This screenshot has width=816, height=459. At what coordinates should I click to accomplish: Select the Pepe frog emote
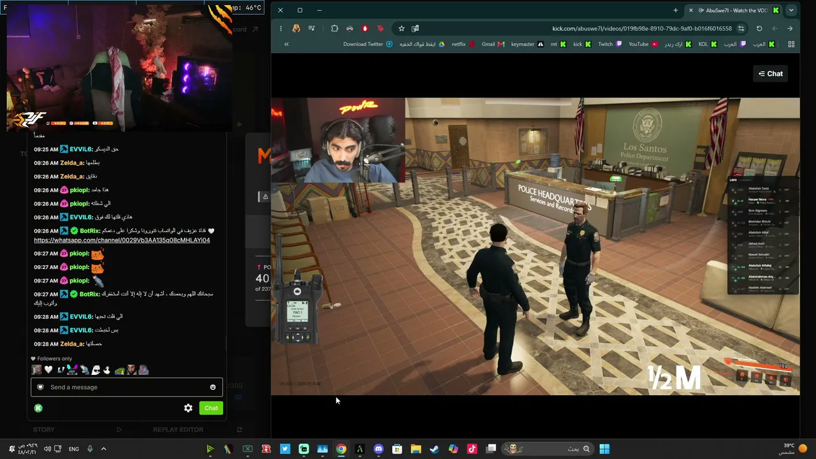119,370
